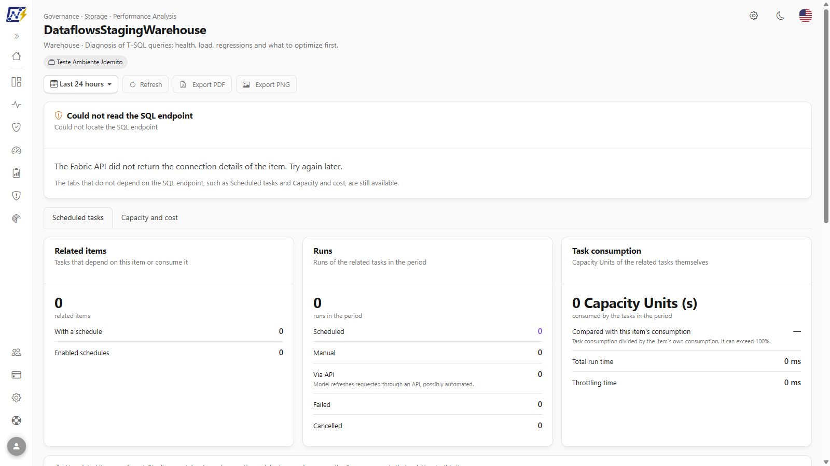Click the Via API row label
Image resolution: width=830 pixels, height=466 pixels.
[x=324, y=375]
